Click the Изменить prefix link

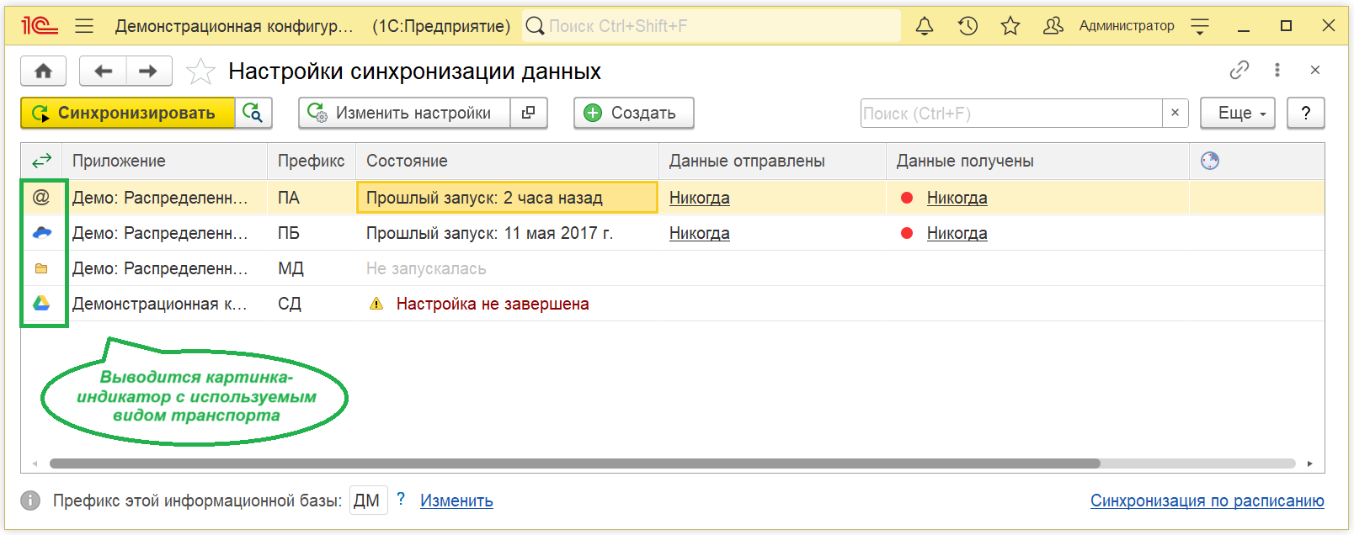point(456,501)
